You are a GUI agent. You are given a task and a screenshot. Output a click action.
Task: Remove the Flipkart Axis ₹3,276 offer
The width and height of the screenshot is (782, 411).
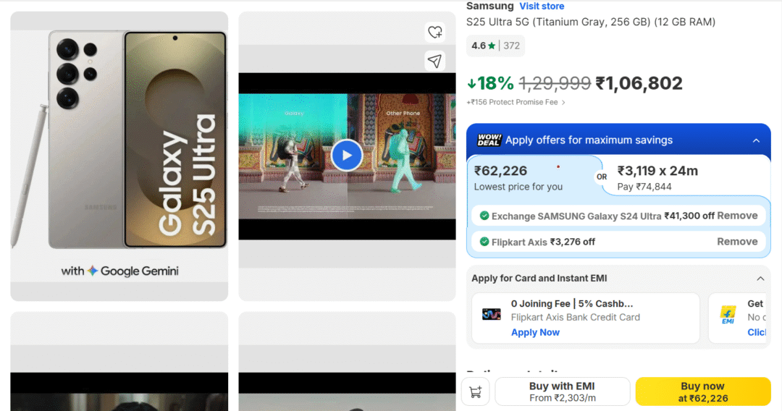click(737, 242)
